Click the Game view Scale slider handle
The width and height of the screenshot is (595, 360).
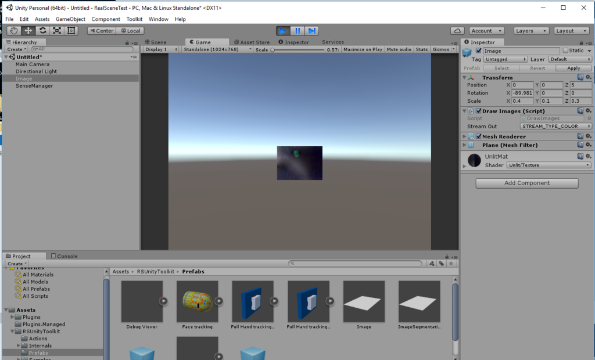(x=273, y=50)
